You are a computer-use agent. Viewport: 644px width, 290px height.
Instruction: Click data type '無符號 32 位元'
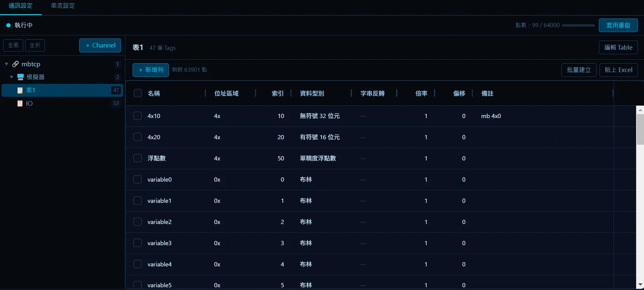coord(320,116)
